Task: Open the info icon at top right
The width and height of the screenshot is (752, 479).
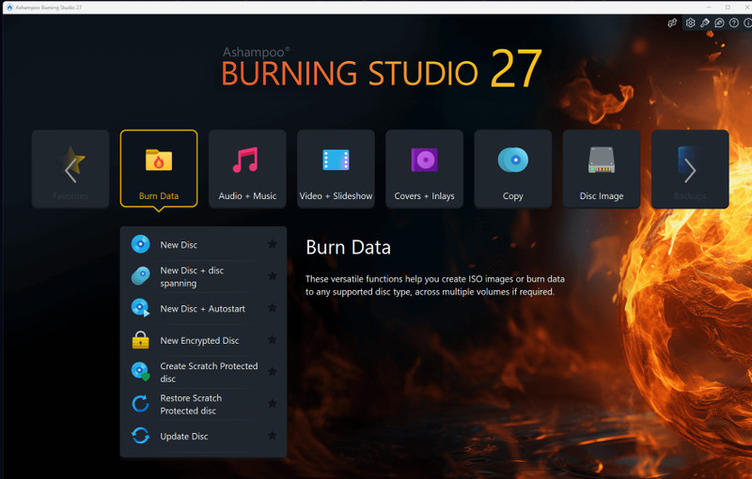Action: [747, 23]
